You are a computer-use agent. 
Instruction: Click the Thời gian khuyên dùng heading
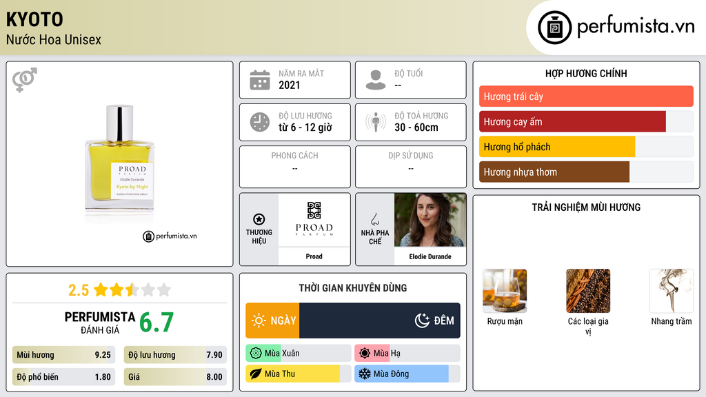click(353, 288)
